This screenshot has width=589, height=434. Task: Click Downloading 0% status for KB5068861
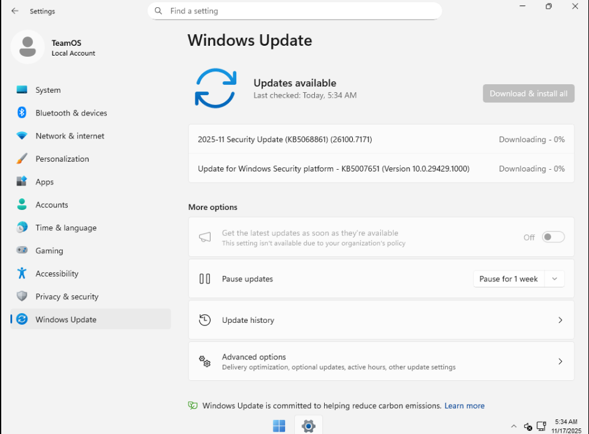pos(532,139)
